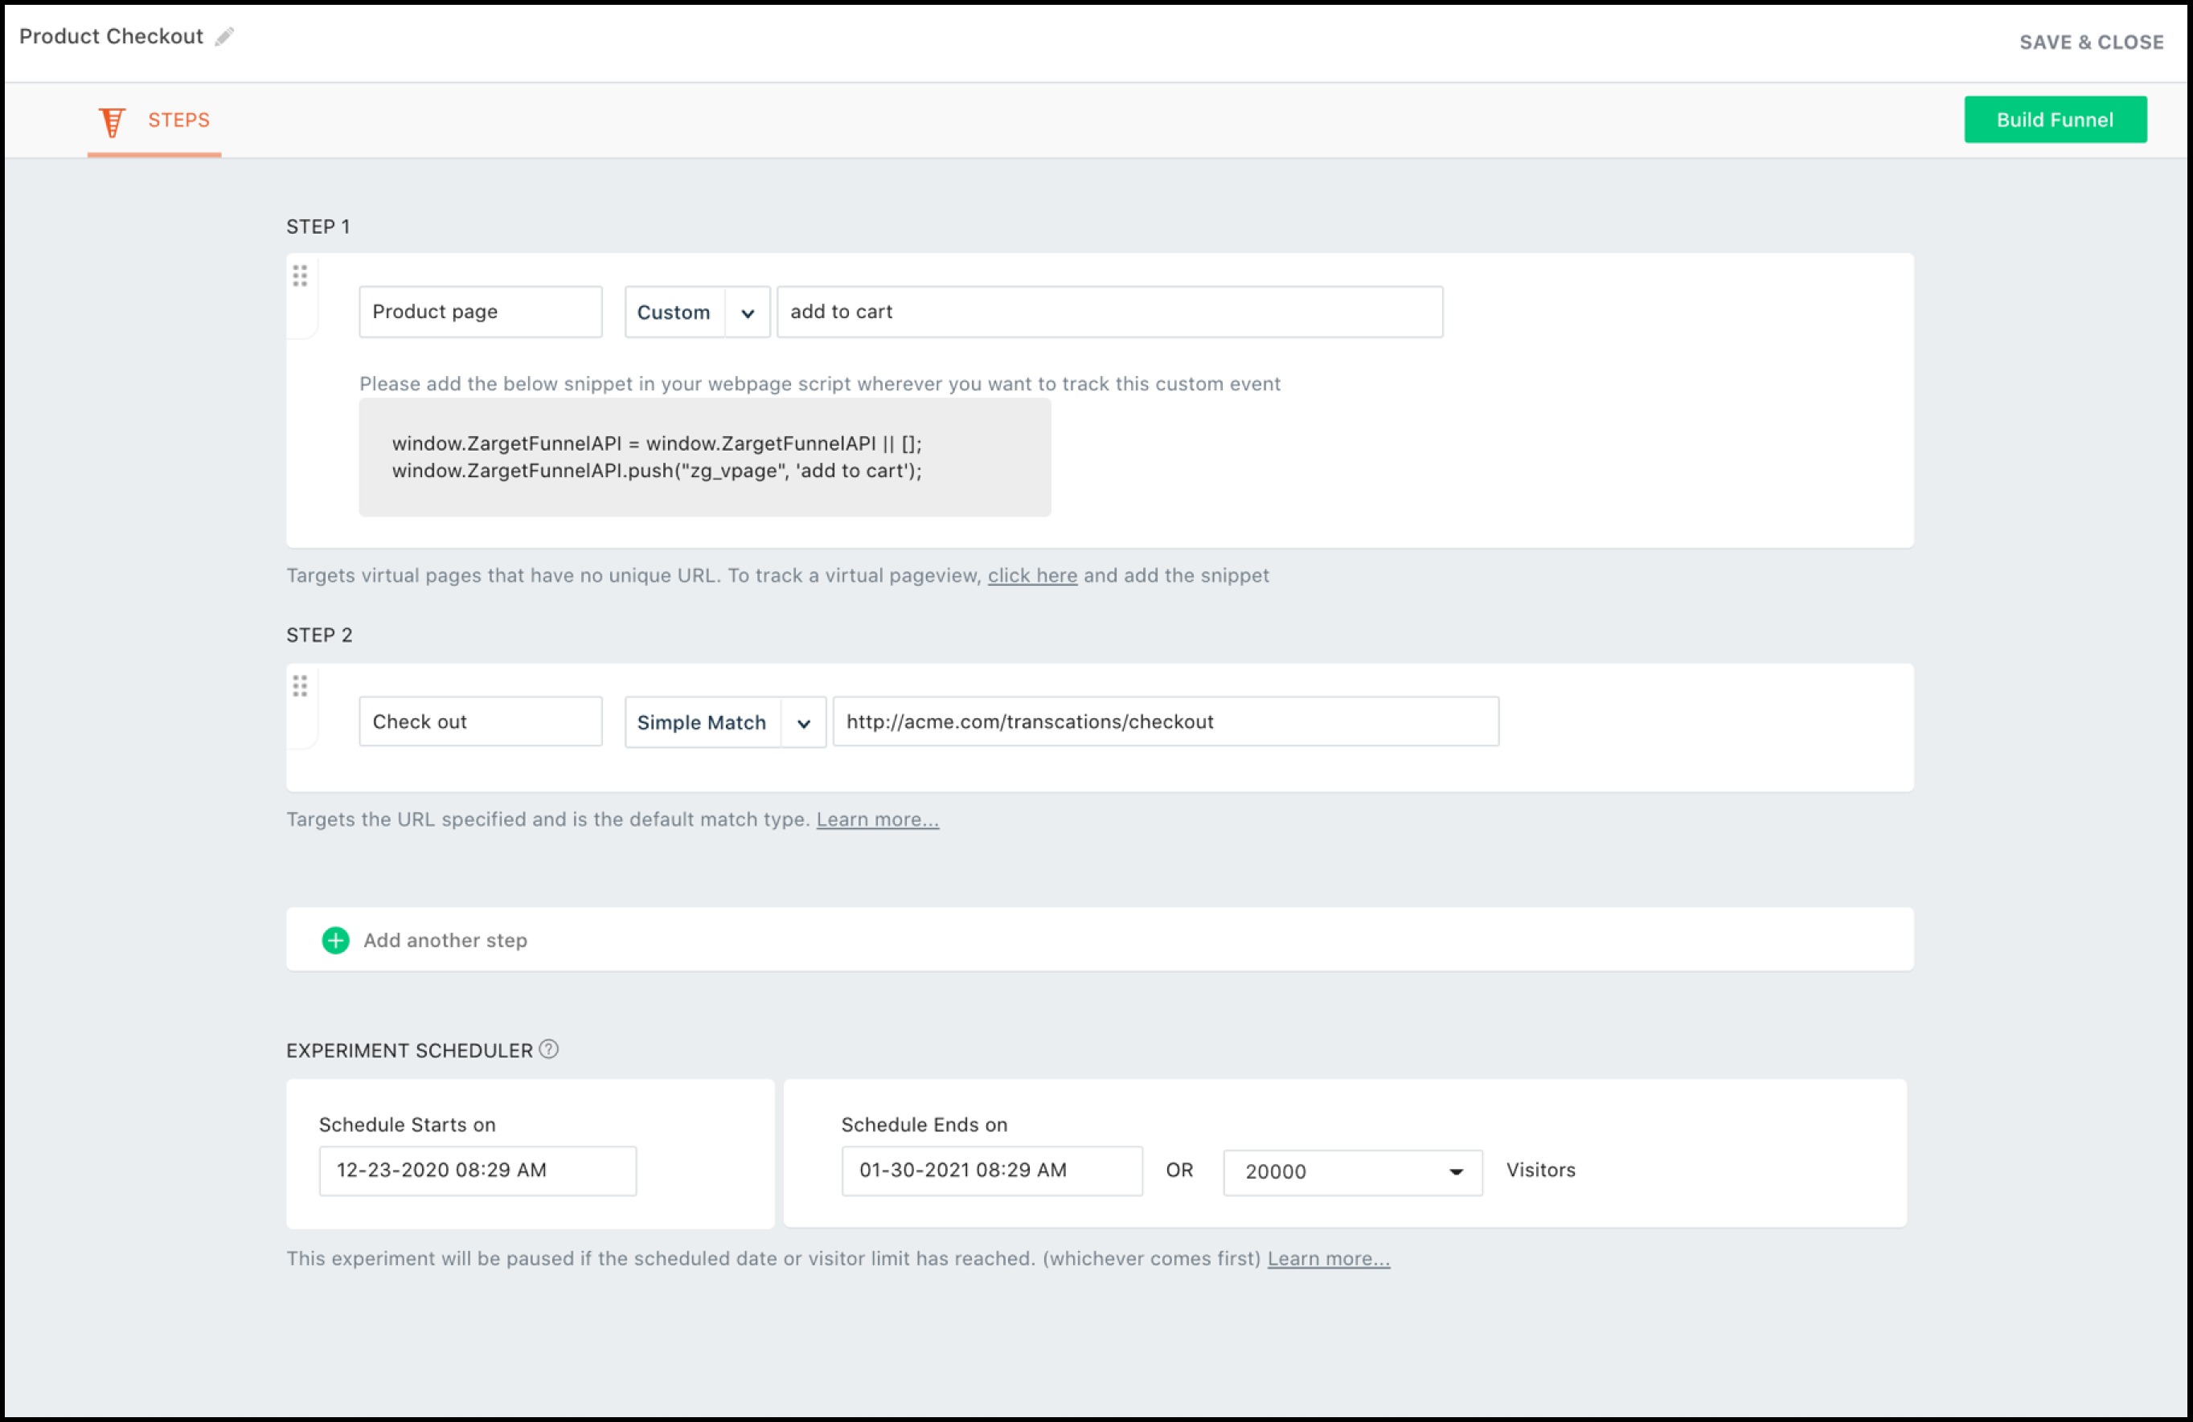Click the orange funnel icon beside STEPS
The width and height of the screenshot is (2193, 1422).
tap(112, 121)
